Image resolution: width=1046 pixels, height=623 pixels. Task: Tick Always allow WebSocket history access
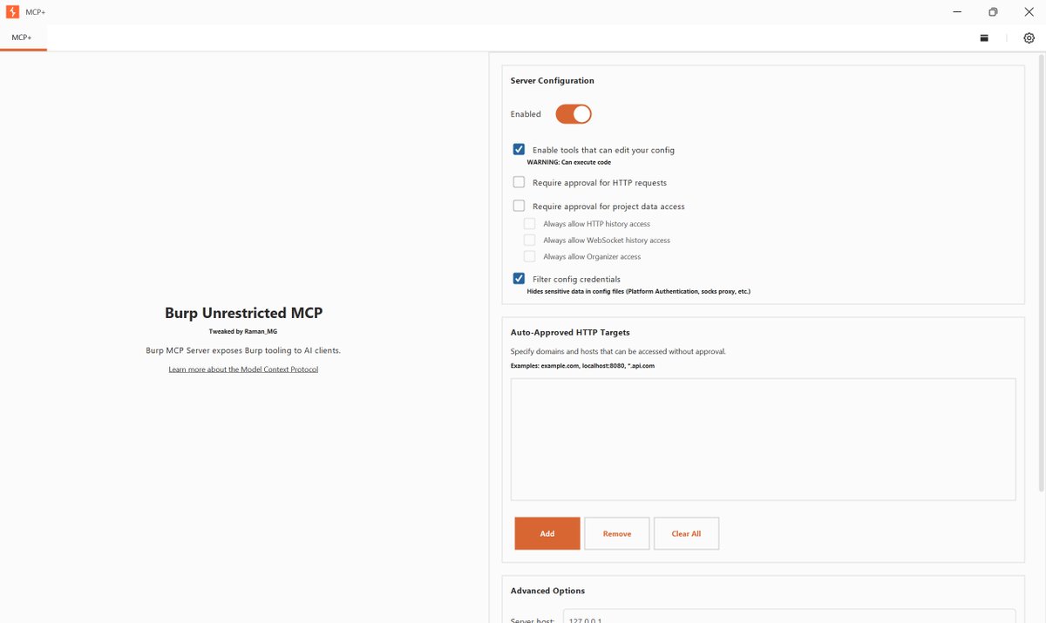click(529, 240)
